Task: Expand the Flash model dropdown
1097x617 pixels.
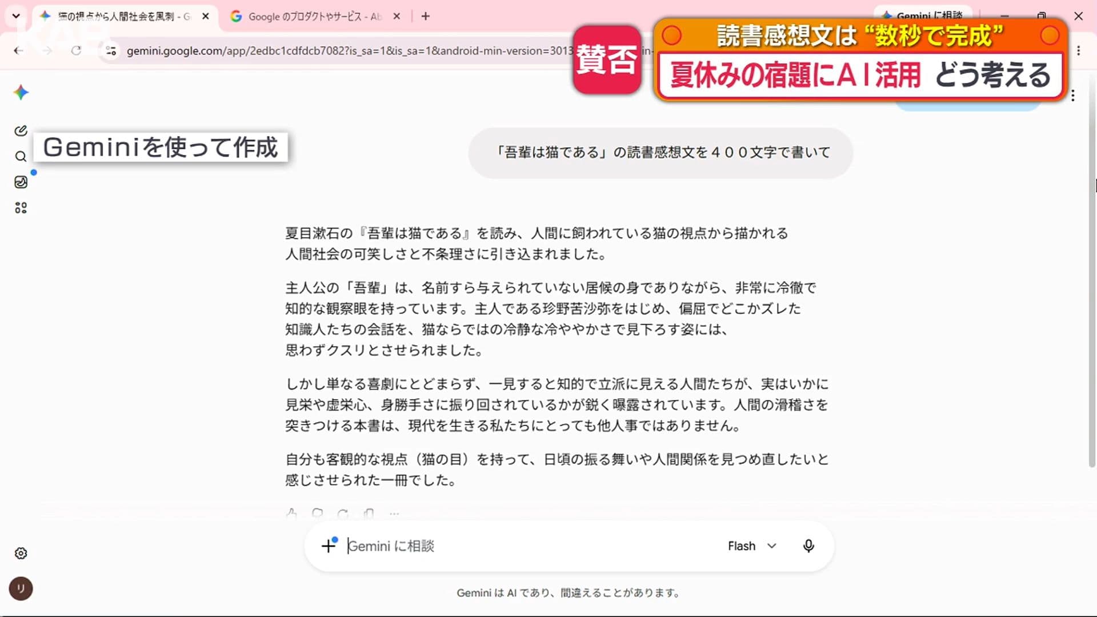Action: point(752,546)
